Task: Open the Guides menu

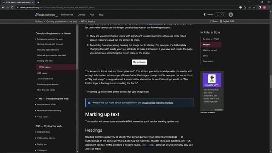Action: click(x=81, y=15)
